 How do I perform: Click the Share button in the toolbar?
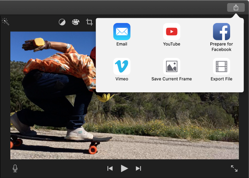236,8
